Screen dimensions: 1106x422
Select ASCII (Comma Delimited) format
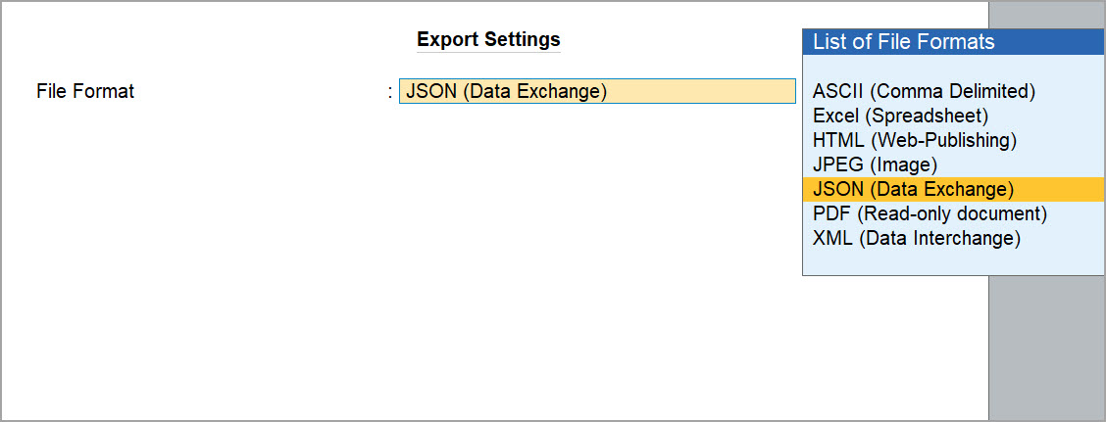tap(924, 92)
